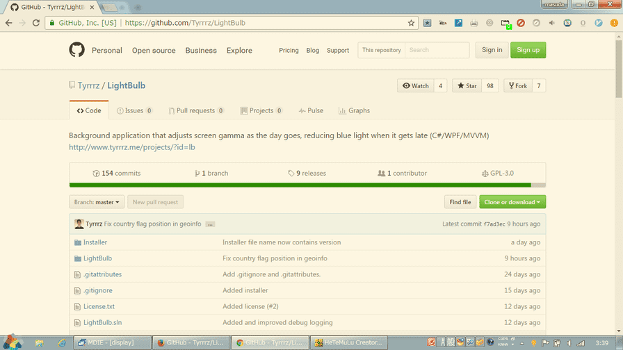Viewport: 623px width, 350px height.
Task: Click the repository Search input field
Action: pos(437,50)
